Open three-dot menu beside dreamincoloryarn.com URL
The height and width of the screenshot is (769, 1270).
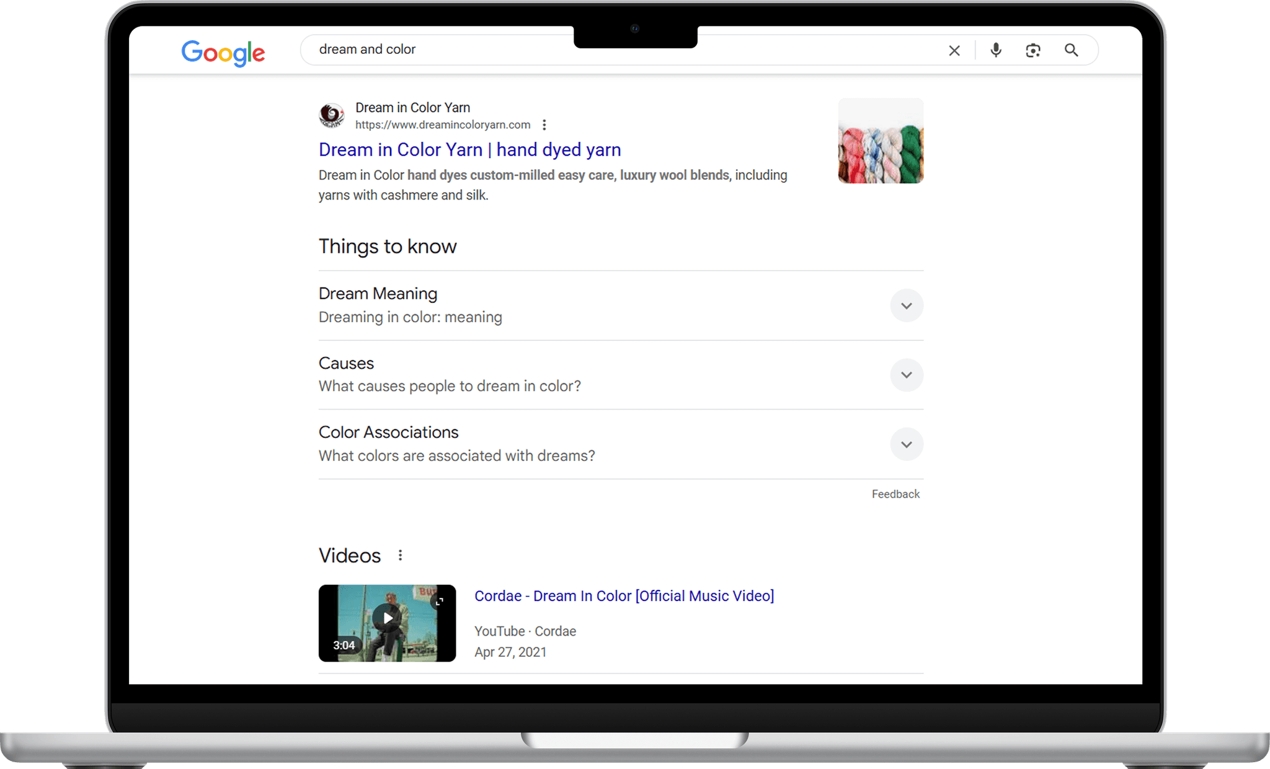544,125
